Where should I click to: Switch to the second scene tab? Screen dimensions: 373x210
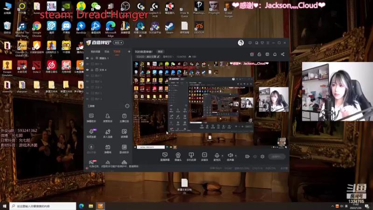point(107,51)
